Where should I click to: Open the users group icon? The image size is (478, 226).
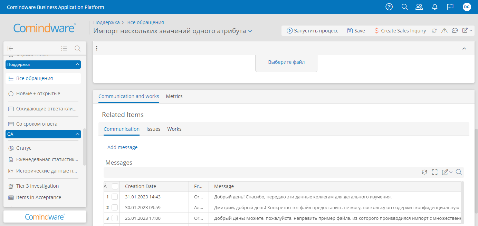point(419,7)
